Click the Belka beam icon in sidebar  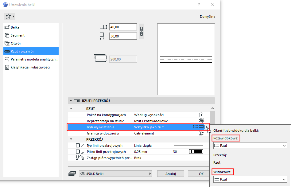coord(7,27)
